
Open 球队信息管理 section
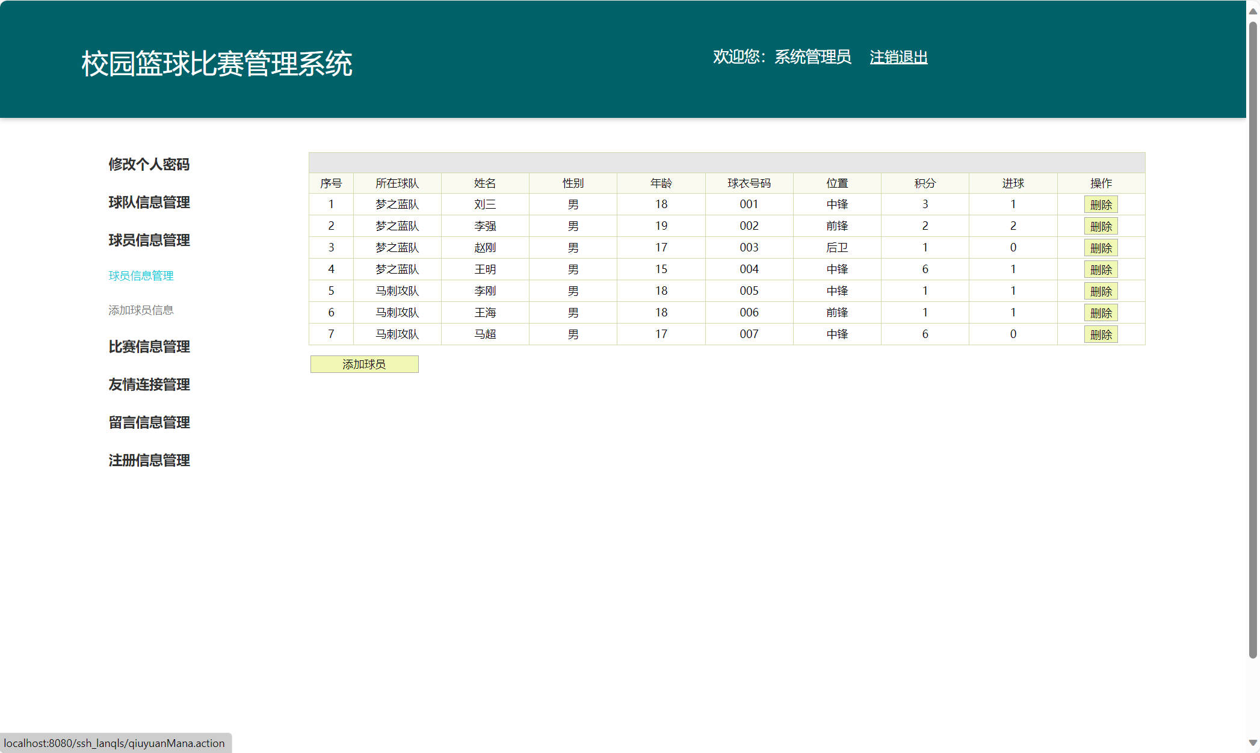[x=148, y=203]
